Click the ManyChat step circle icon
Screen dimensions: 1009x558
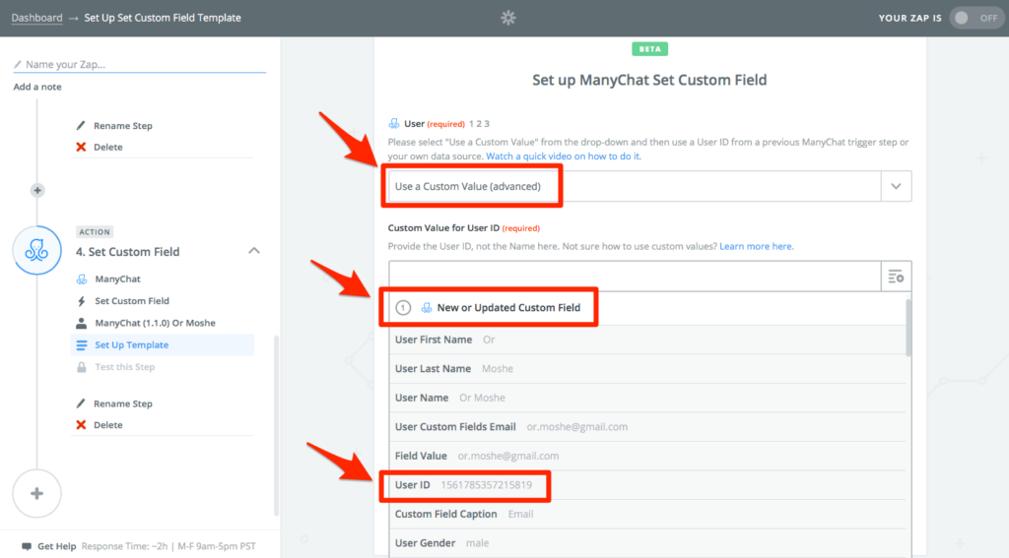(37, 250)
